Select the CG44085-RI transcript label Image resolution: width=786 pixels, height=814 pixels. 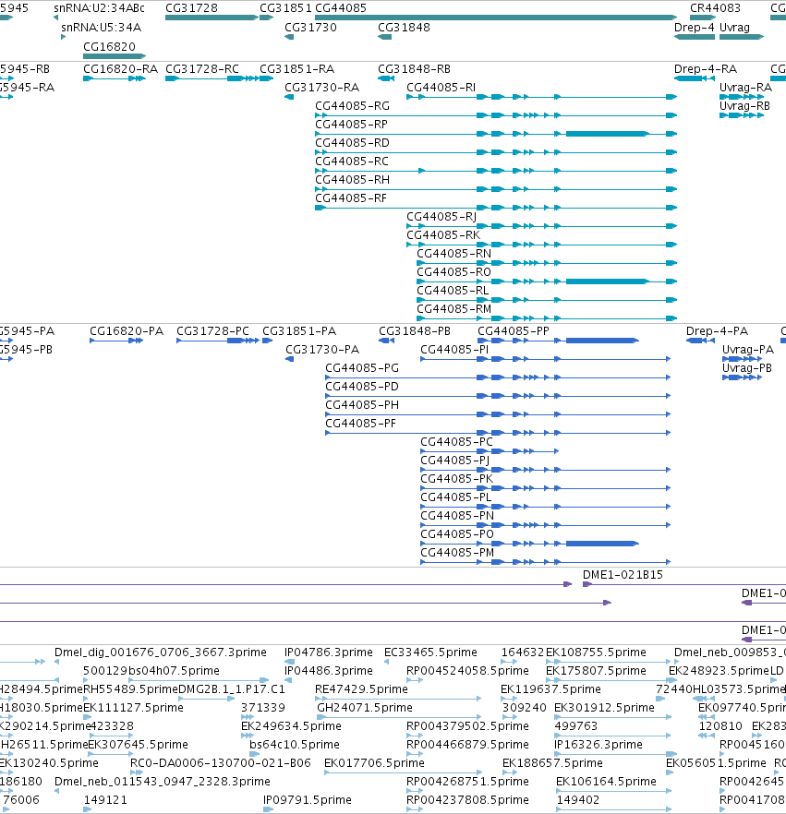tap(441, 87)
